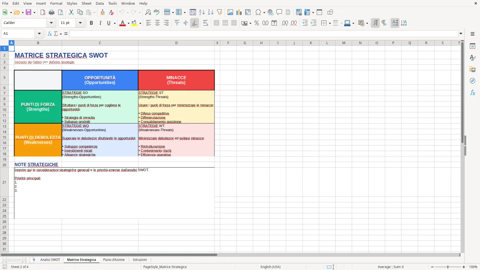Screen dimensions: 480x270
Task: Toggle bold formatting
Action: (91, 23)
